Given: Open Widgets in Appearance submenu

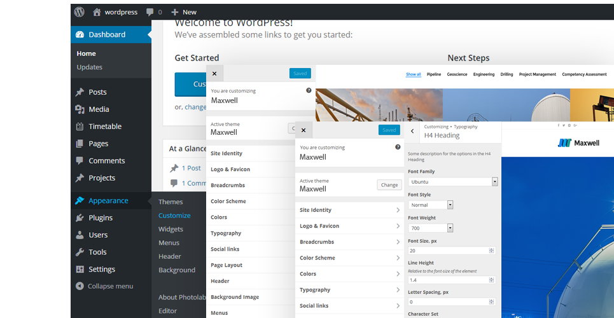Looking at the screenshot, I should (x=171, y=229).
